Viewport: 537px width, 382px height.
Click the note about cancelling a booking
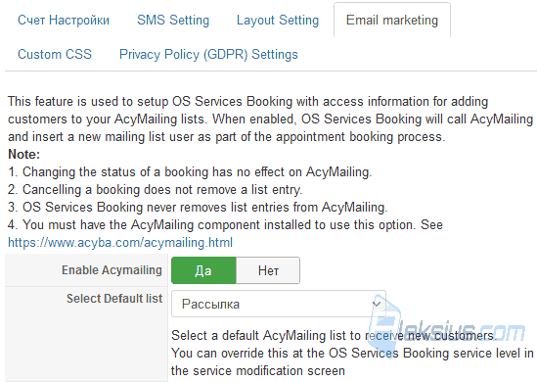pyautogui.click(x=156, y=190)
